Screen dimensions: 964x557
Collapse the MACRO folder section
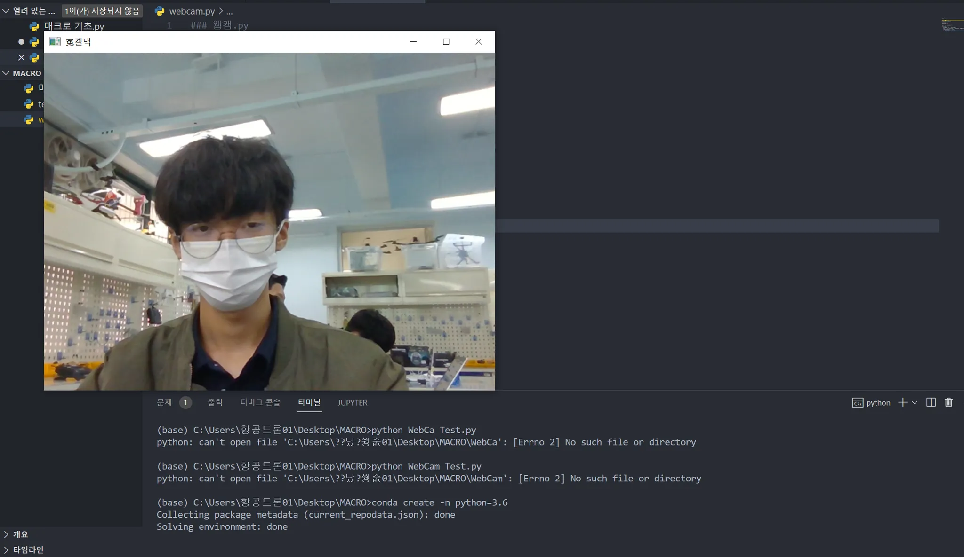click(x=6, y=73)
